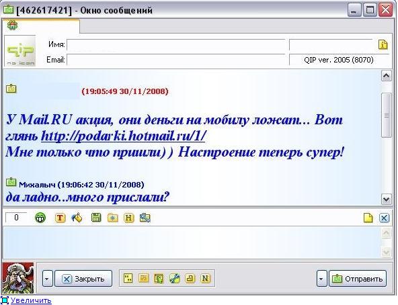Click the sender name 'Михалыч'
Viewport: 398px width, 305px height.
click(37, 185)
